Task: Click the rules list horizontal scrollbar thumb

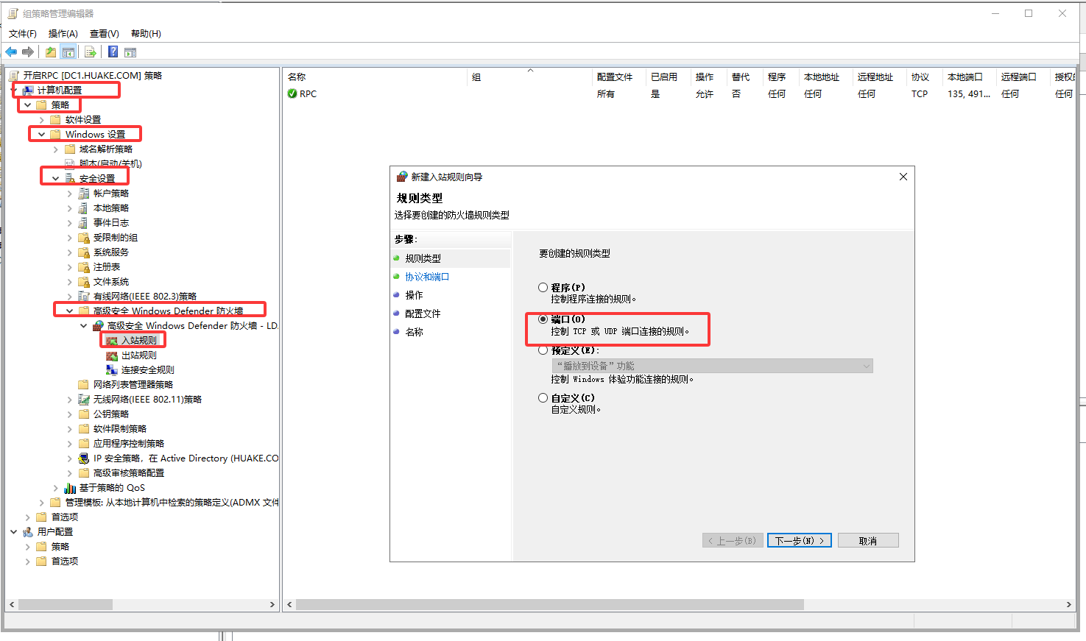Action: point(549,604)
